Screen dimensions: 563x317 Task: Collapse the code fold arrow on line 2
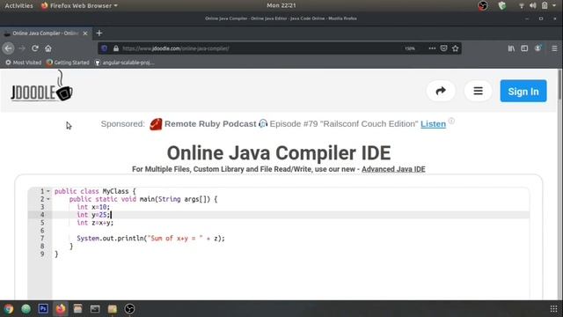coord(48,199)
